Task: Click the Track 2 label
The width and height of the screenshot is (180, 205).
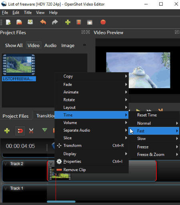Action: pos(17,164)
